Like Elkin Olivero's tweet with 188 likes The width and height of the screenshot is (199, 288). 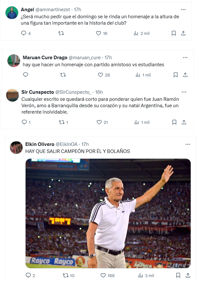[x=103, y=275]
